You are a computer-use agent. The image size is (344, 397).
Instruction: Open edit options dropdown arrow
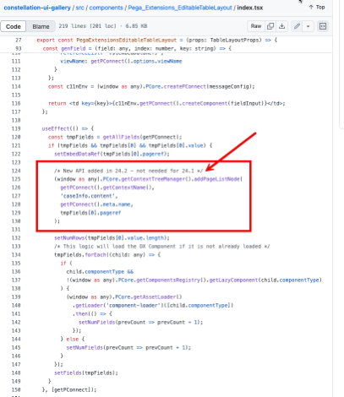click(309, 26)
